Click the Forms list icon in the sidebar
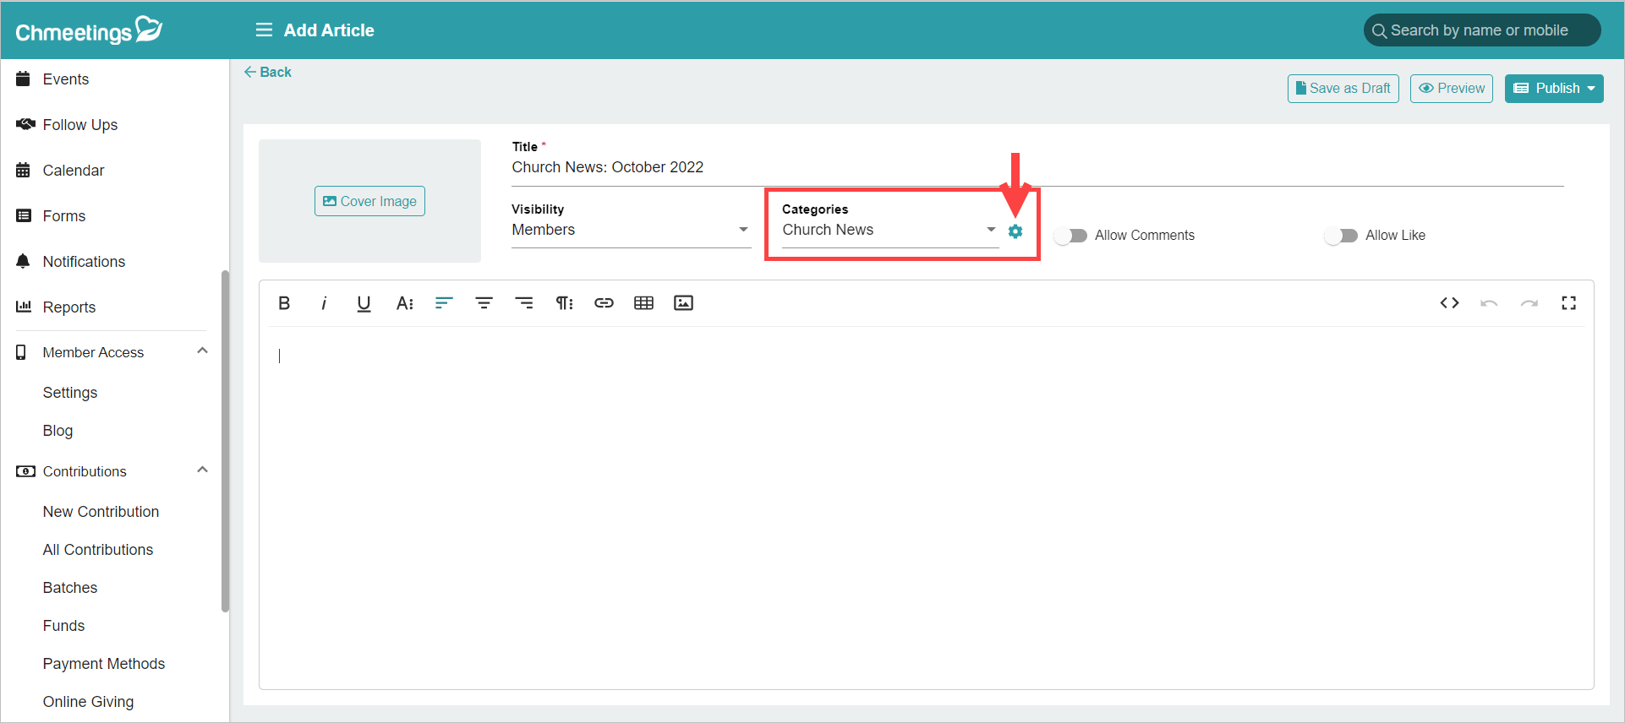 point(24,215)
